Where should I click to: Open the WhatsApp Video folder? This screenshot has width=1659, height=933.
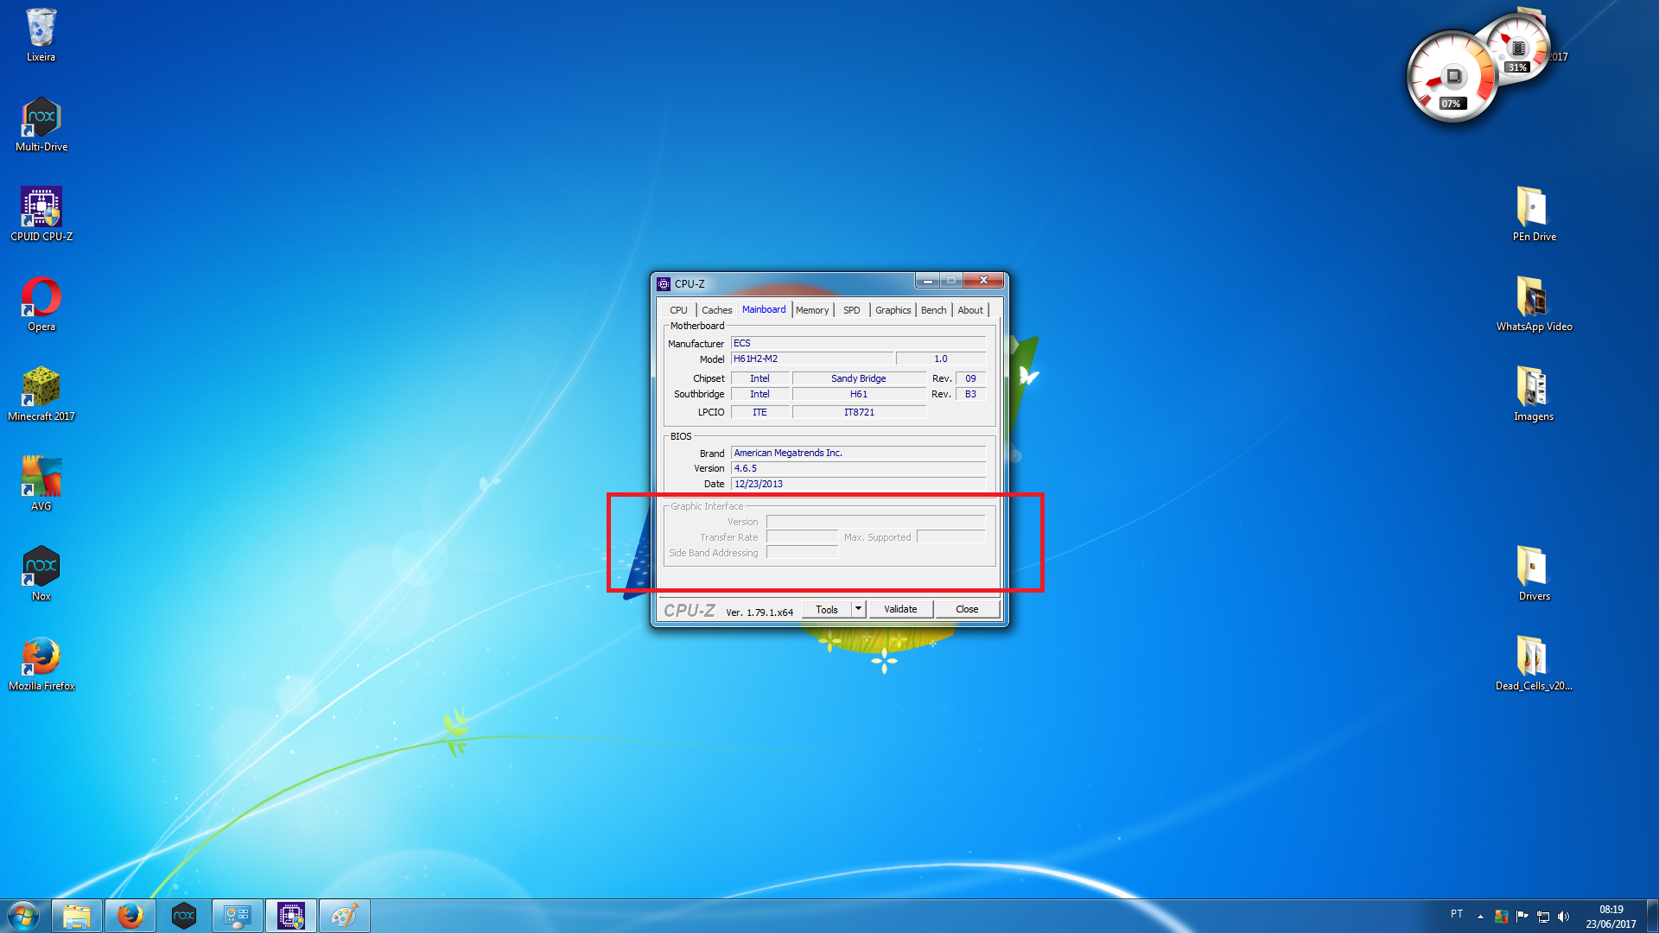tap(1534, 304)
